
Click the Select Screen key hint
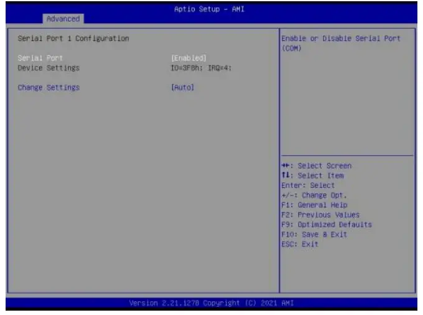point(317,166)
